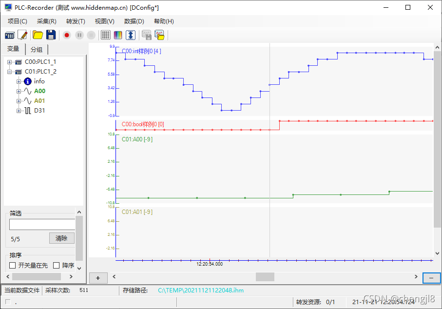442x309 pixels.
Task: Click the 12:20:54.000 time axis label
Action: pos(210,264)
